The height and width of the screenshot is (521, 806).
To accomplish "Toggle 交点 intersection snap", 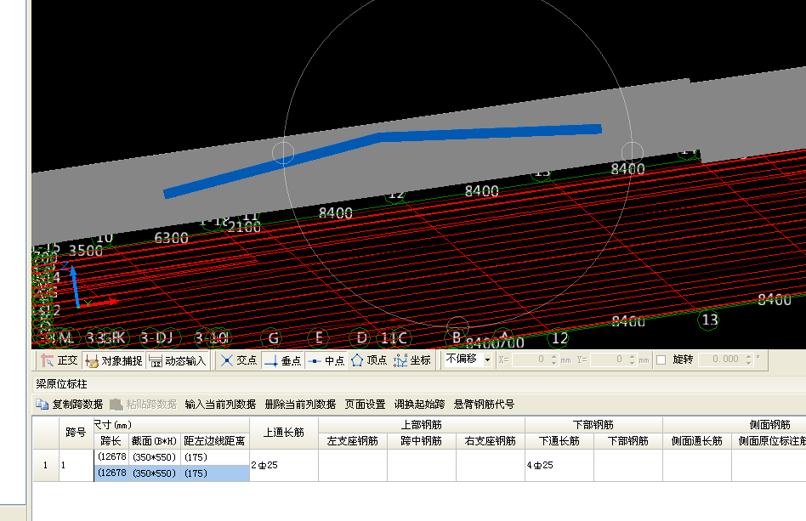I will click(239, 360).
